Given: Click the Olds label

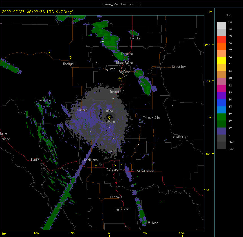Looking at the screenshot, I should (109, 111).
